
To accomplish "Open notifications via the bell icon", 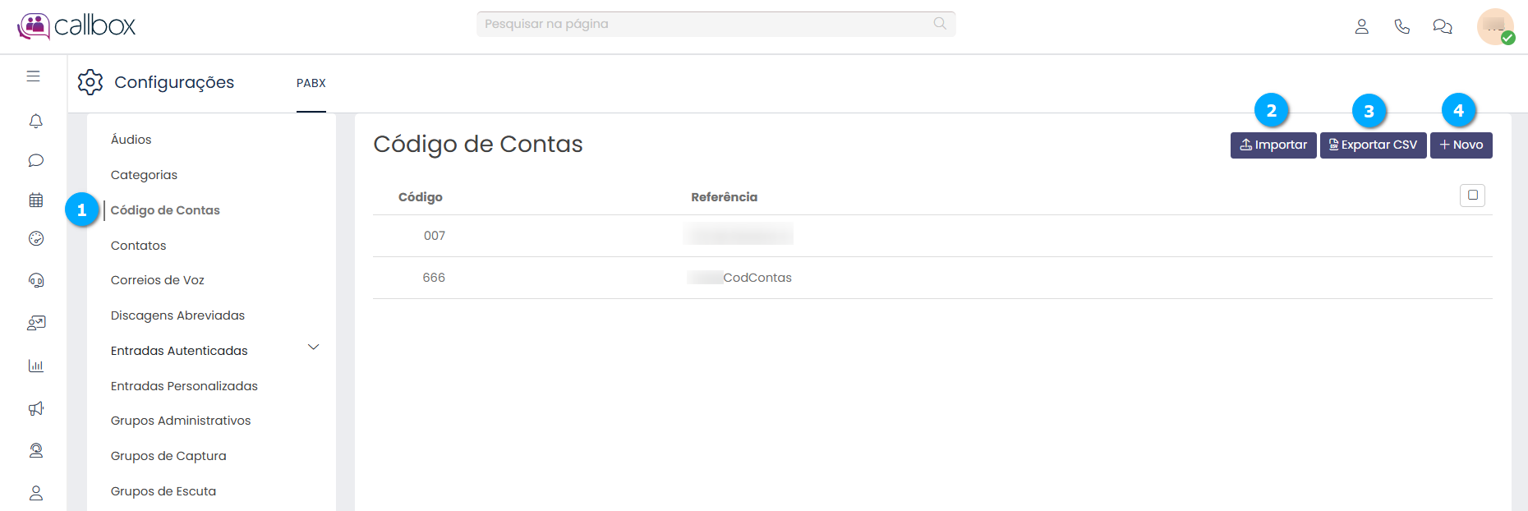I will (35, 121).
